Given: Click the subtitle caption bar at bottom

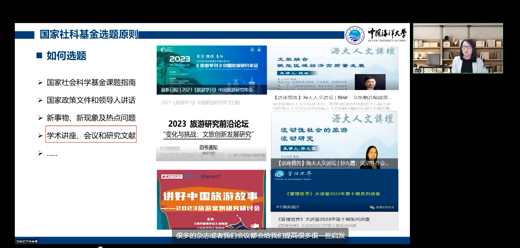Looking at the screenshot, I should (x=260, y=235).
